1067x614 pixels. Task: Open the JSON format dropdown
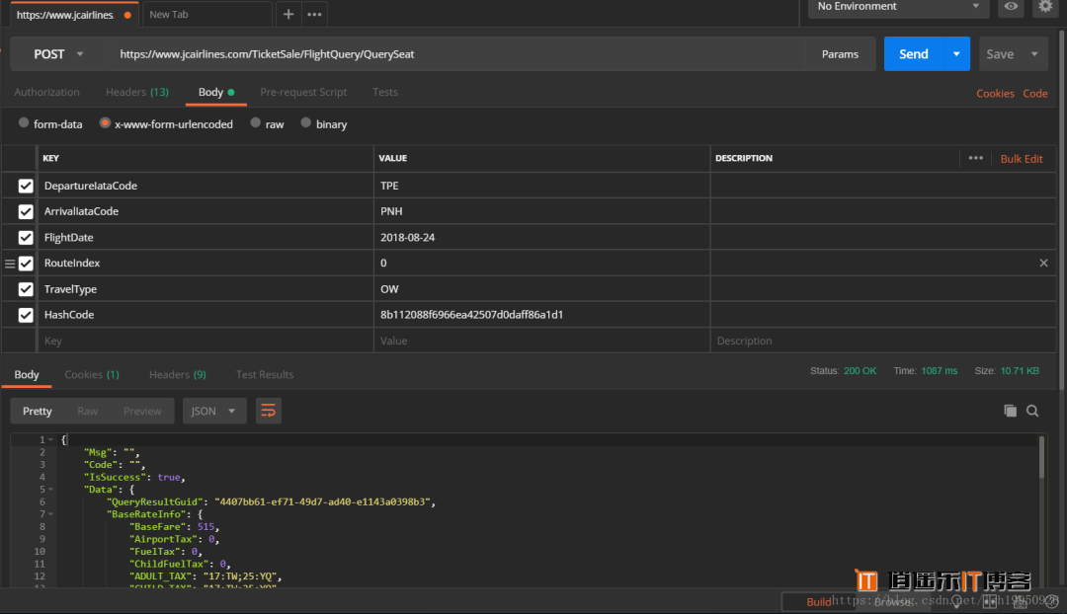[x=214, y=411]
